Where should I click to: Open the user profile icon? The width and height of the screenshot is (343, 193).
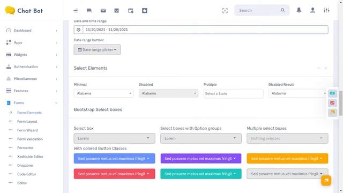click(312, 10)
